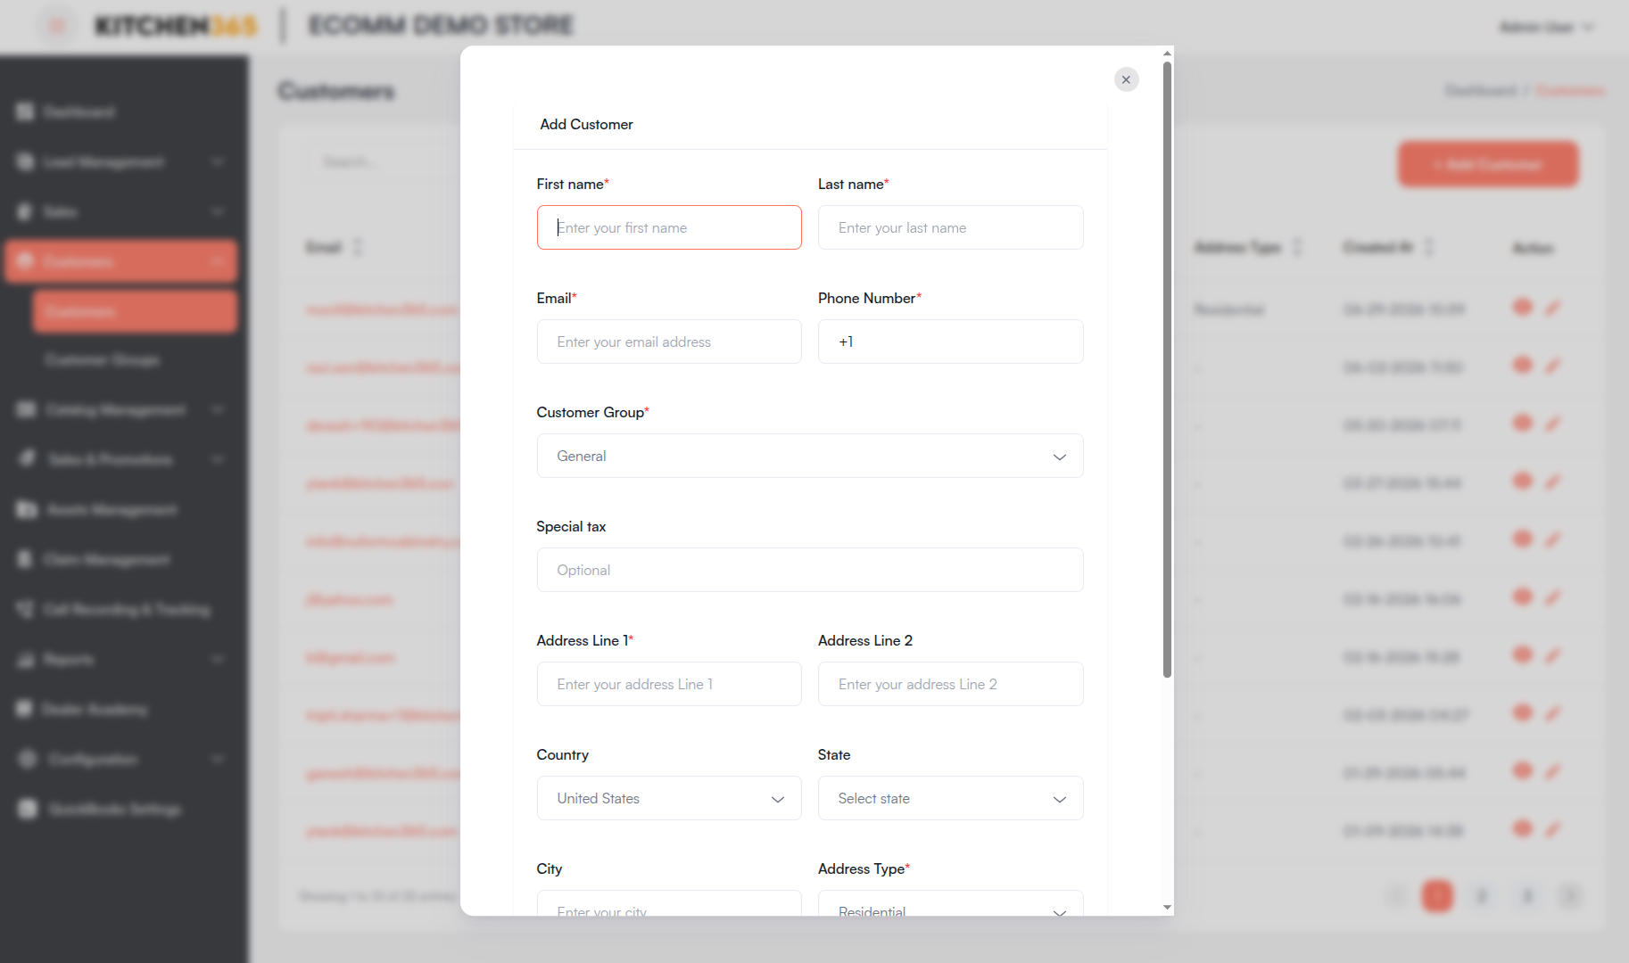The image size is (1629, 963).
Task: Sort by Created At column
Action: [1388, 247]
